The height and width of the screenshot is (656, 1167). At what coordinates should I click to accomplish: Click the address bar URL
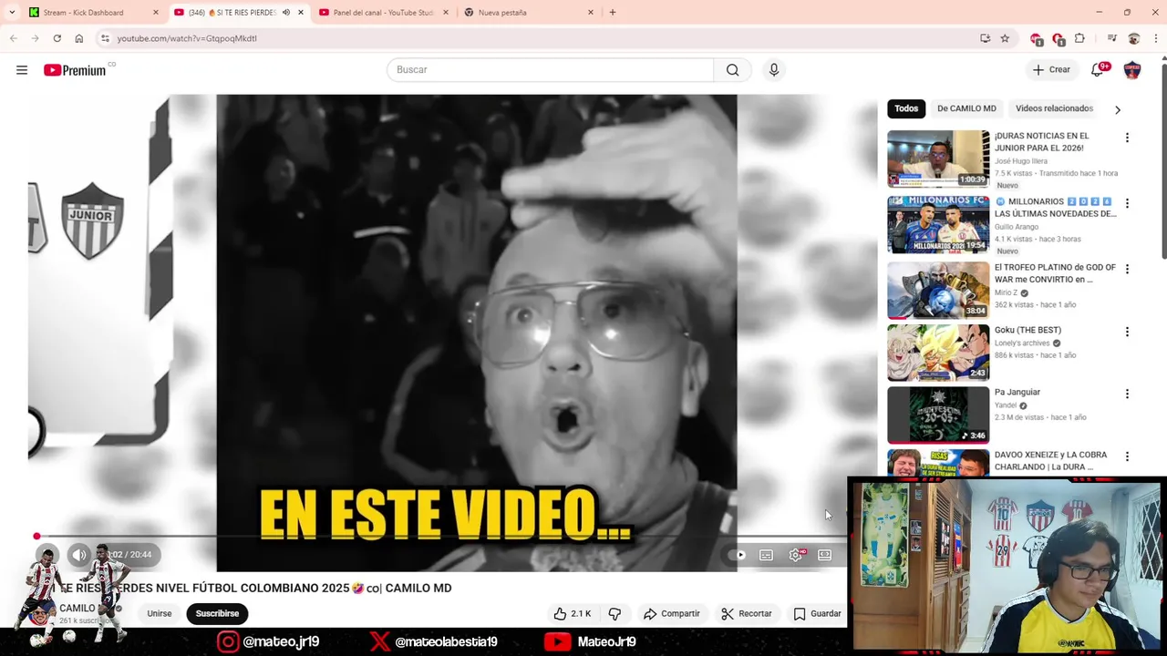pos(187,38)
